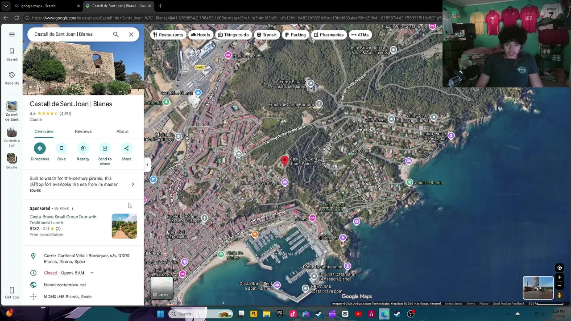Expand the castle description arrow
The height and width of the screenshot is (321, 571).
[133, 184]
